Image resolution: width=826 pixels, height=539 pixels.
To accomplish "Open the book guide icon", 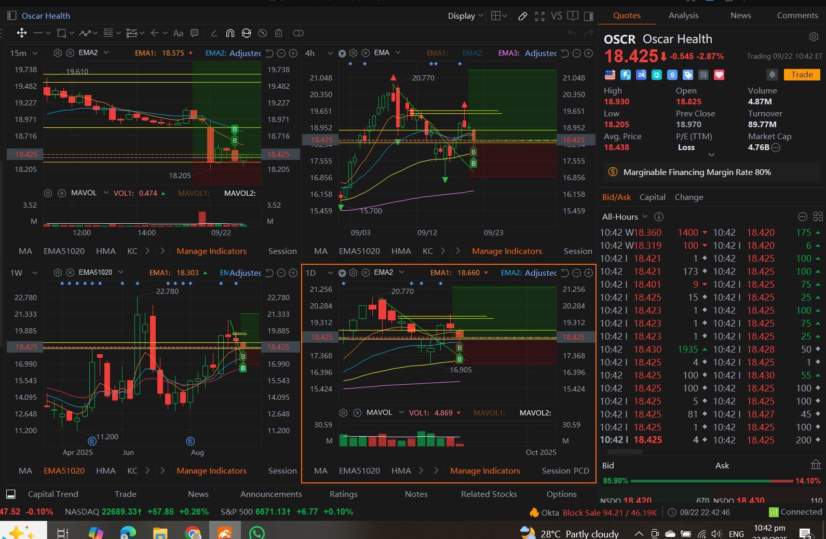I will pyautogui.click(x=573, y=16).
